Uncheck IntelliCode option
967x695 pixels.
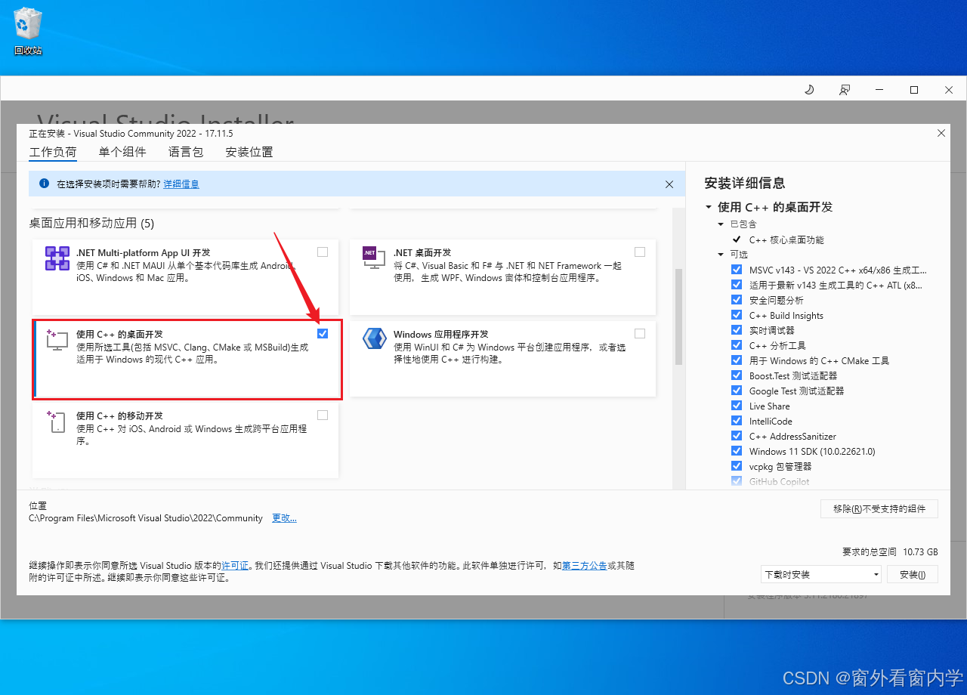(737, 421)
